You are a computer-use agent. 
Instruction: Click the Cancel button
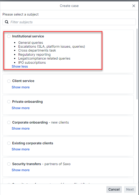click(114, 189)
